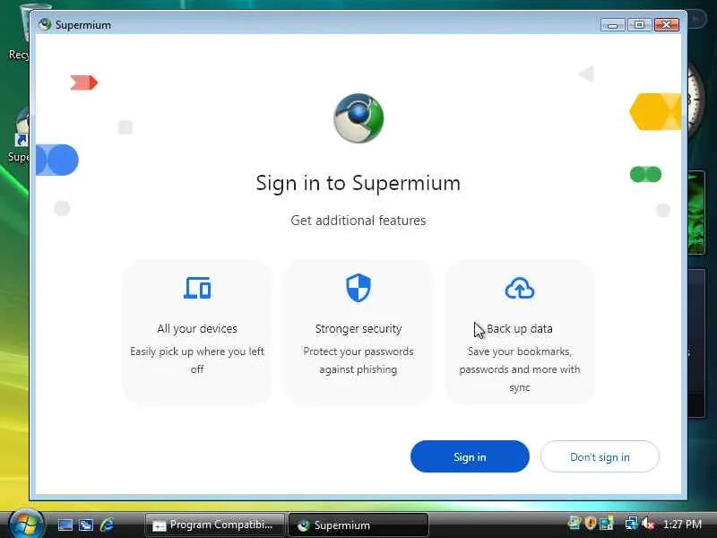The height and width of the screenshot is (538, 717).
Task: Click the muted volume tray icon
Action: pos(648,523)
